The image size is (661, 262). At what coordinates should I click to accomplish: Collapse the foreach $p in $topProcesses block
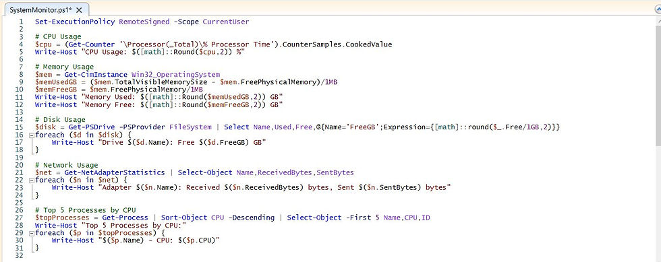coord(31,232)
